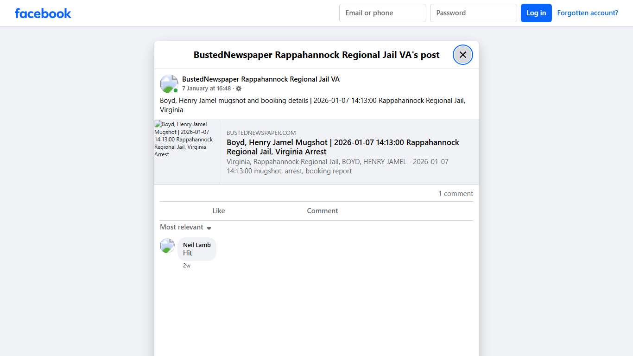Open the Forgotten account? link

point(587,13)
